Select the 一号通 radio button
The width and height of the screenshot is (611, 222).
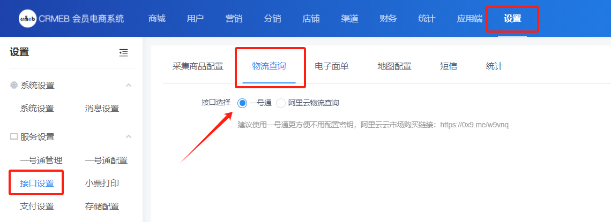(x=242, y=103)
